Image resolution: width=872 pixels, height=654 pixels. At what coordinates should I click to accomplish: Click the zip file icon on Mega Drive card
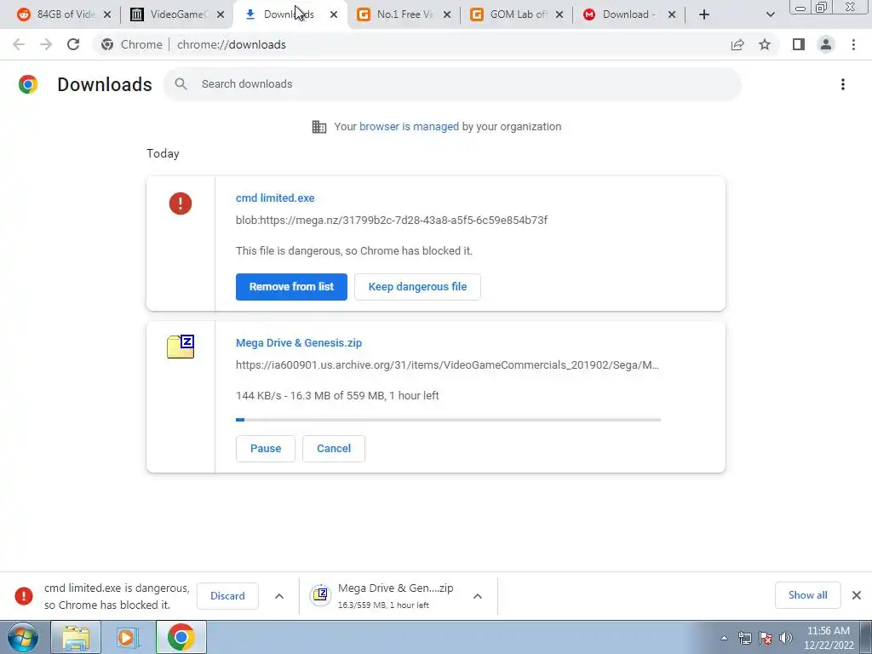coord(181,347)
